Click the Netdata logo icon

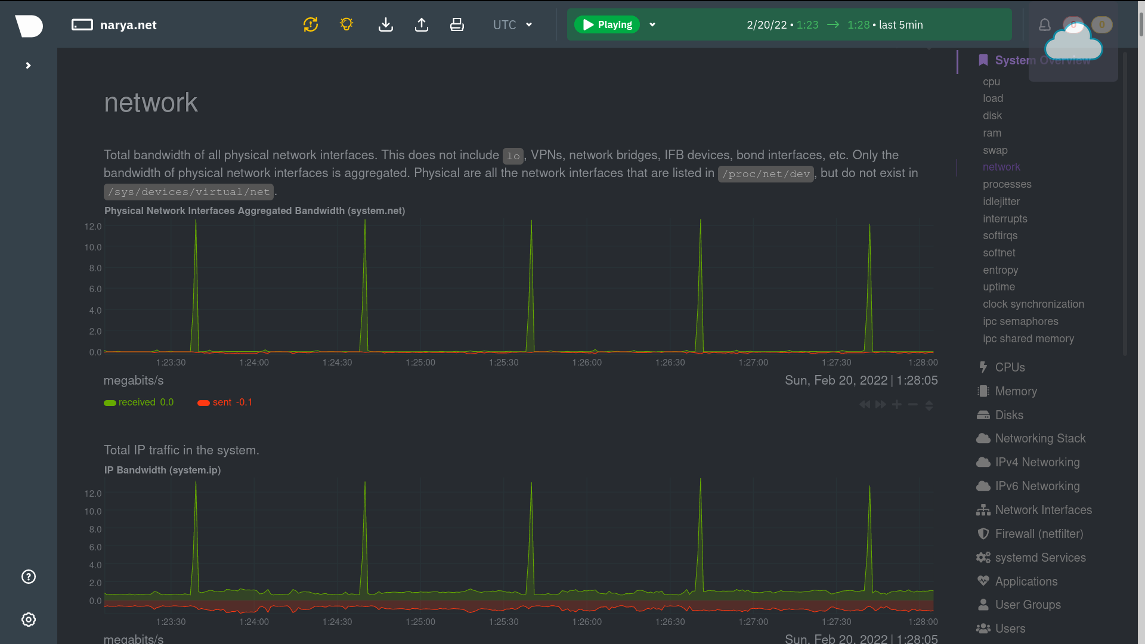(x=29, y=25)
